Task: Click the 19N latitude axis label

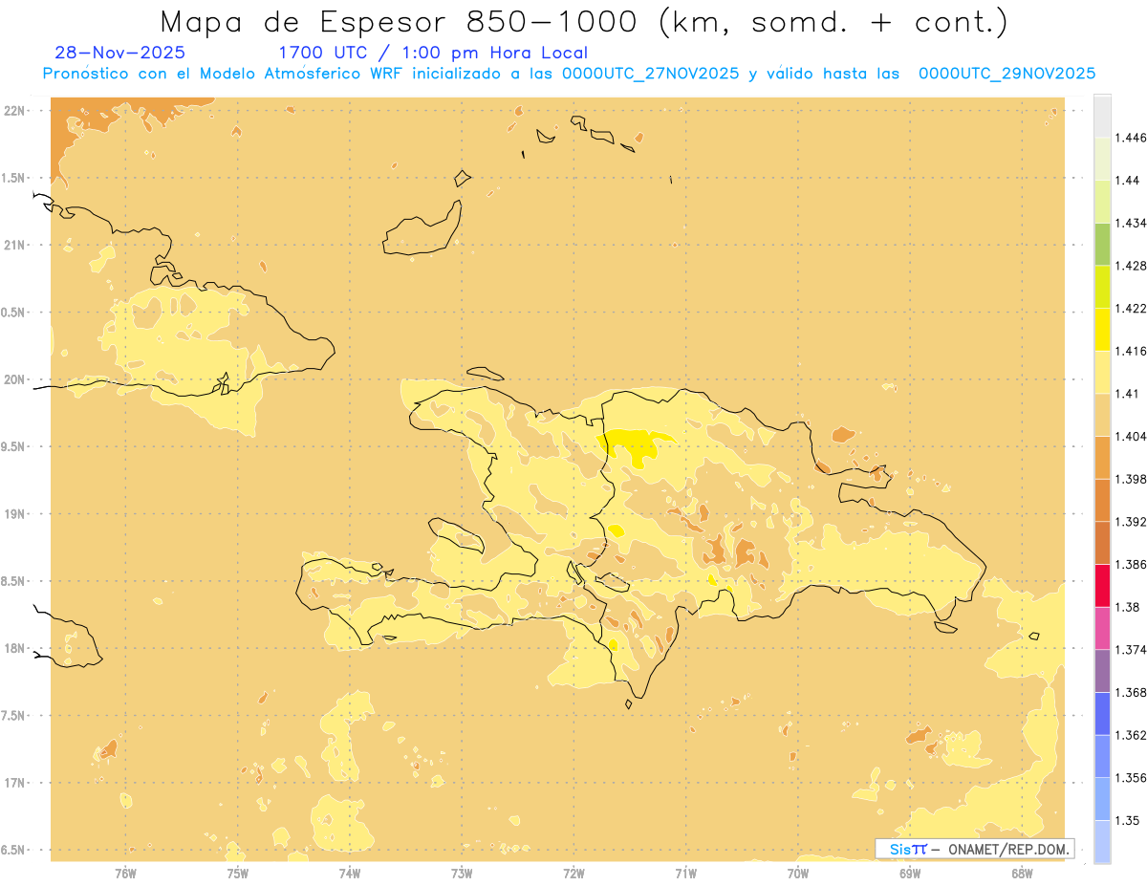Action: tap(16, 514)
